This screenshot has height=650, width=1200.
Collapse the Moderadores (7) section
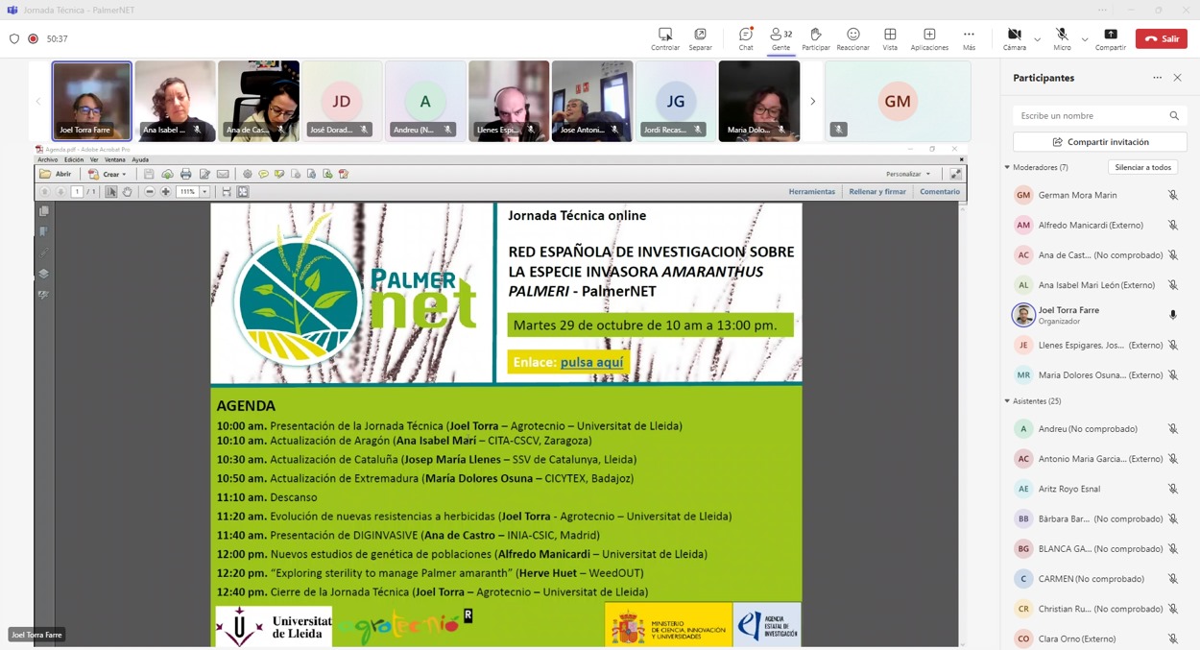(x=1007, y=167)
